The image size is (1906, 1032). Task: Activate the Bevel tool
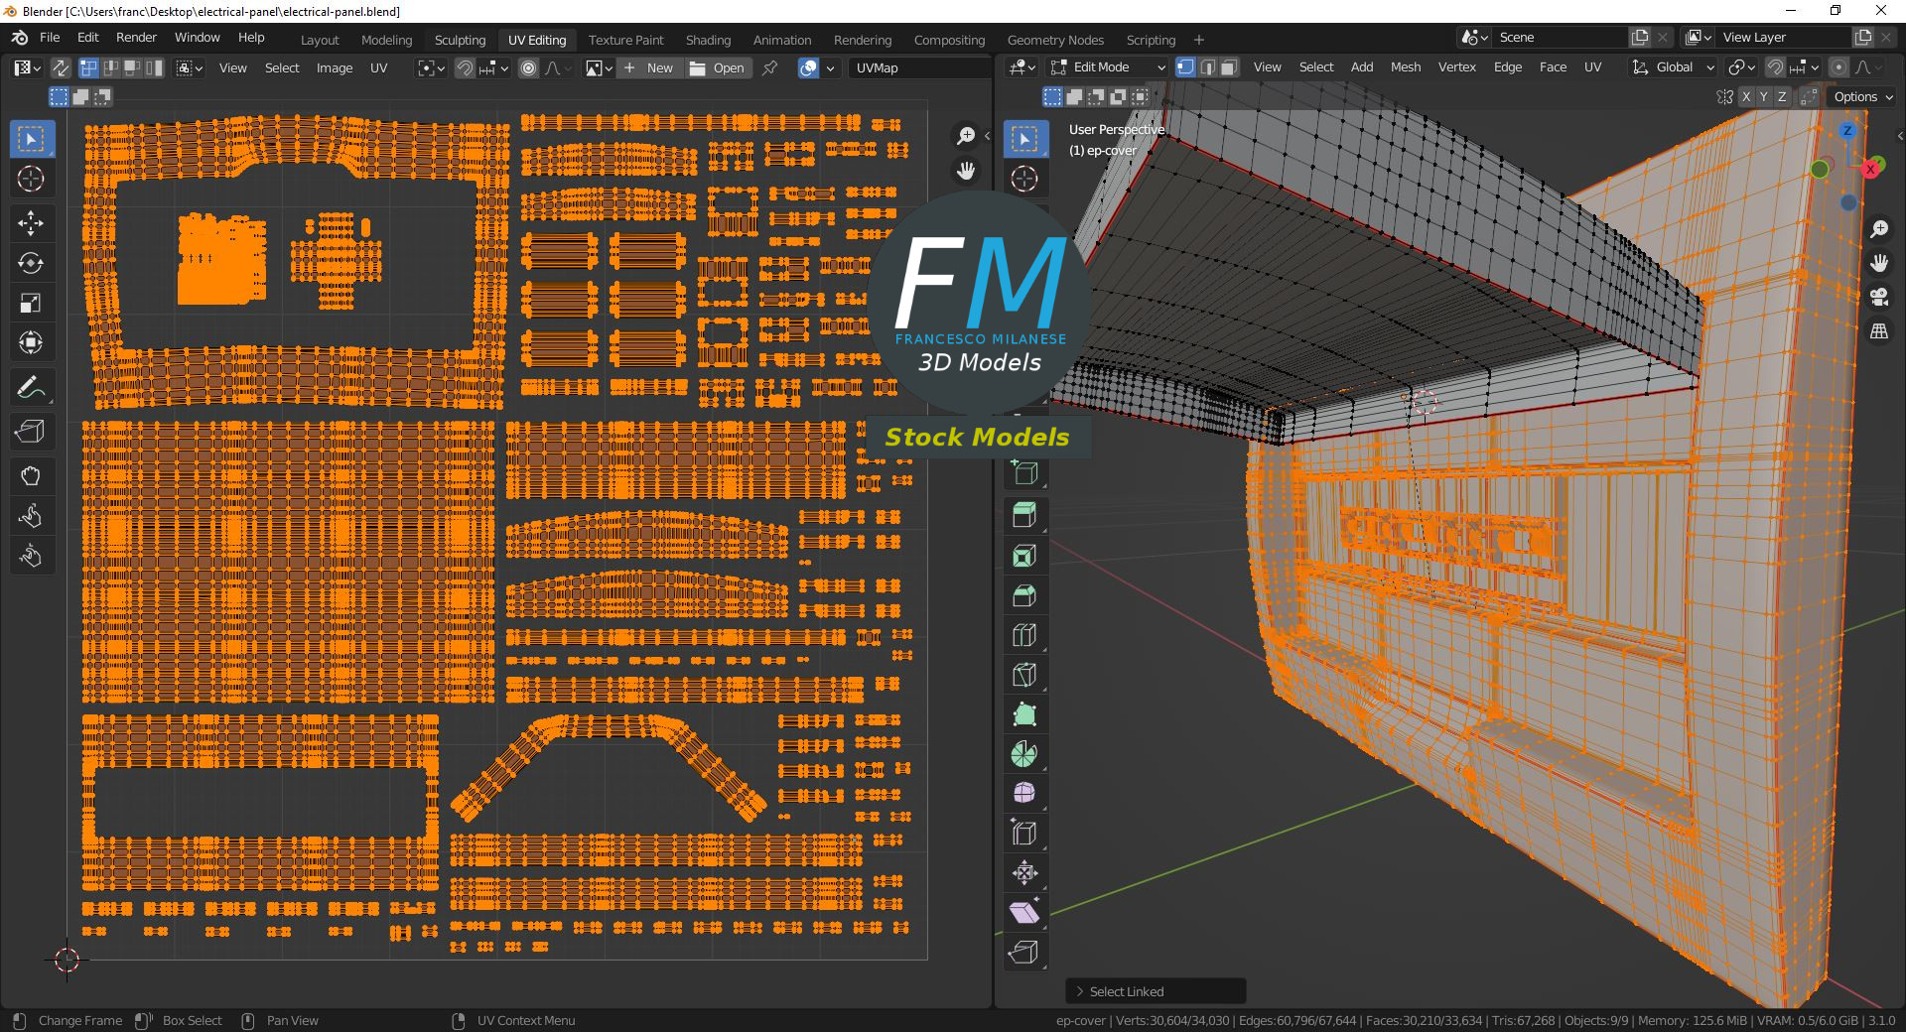point(1024,594)
